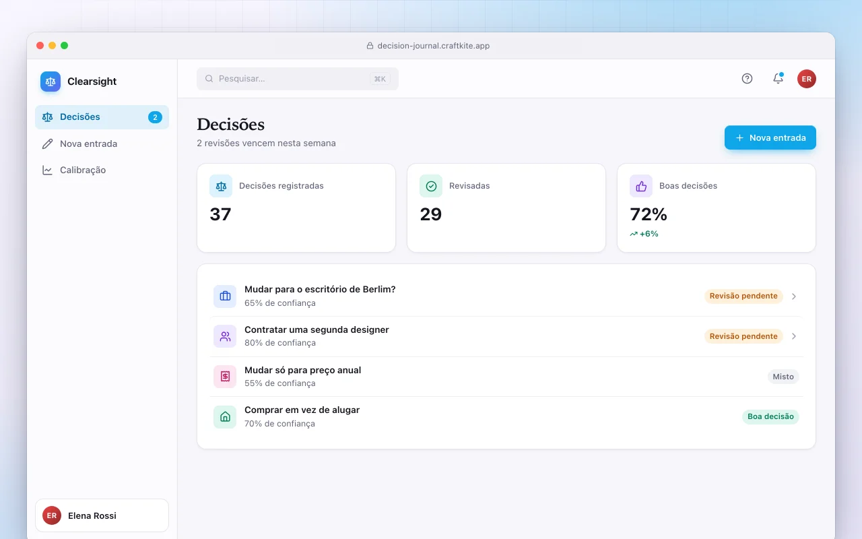Go to Decisões in the sidebar
The width and height of the screenshot is (862, 539).
pyautogui.click(x=102, y=117)
